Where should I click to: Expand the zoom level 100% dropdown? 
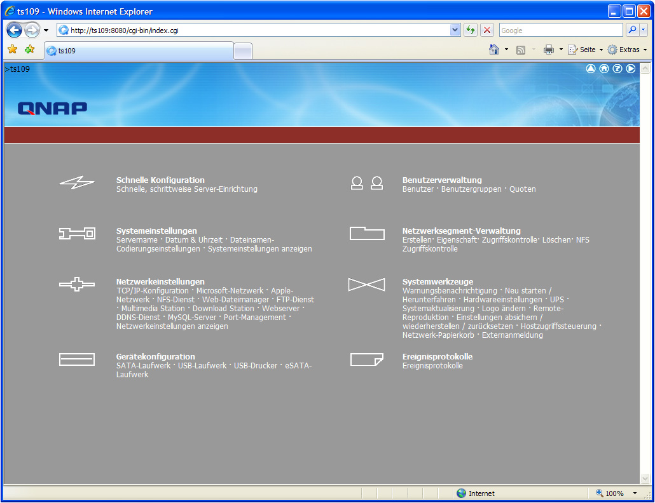tap(635, 493)
